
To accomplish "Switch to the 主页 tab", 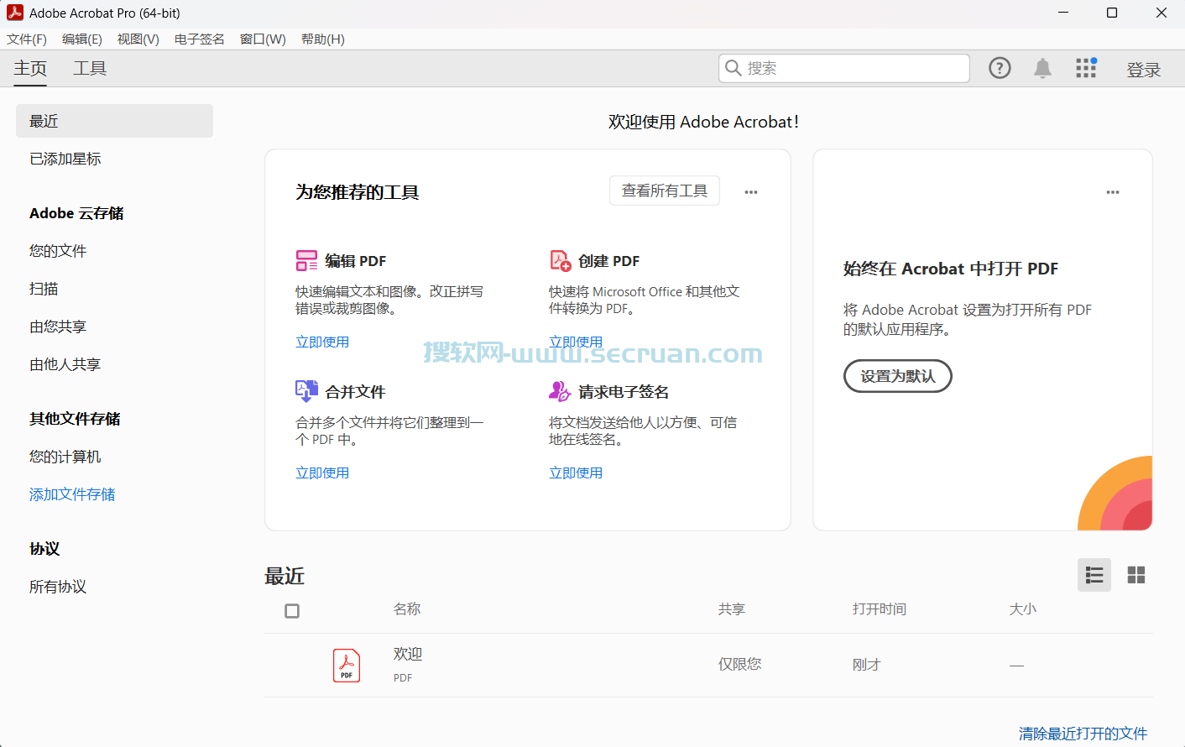I will click(30, 68).
